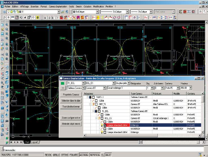Click the Atteindre objet erroné button
This screenshot has height=157, width=208.
click(x=71, y=124)
